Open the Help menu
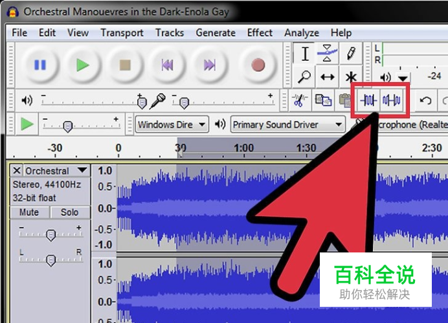This screenshot has width=448, height=323. (x=341, y=33)
